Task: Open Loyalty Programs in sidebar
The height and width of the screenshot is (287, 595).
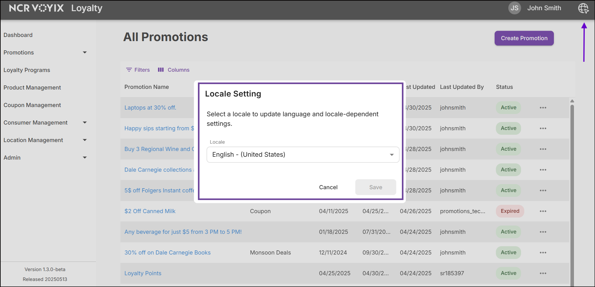Action: (x=27, y=70)
